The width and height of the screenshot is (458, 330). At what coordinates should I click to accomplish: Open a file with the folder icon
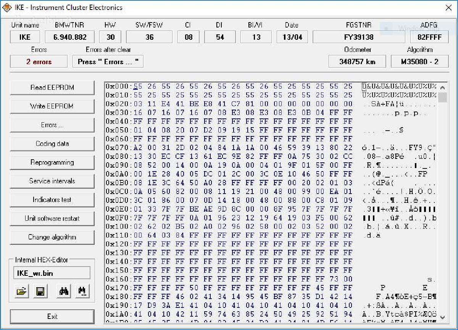22,292
